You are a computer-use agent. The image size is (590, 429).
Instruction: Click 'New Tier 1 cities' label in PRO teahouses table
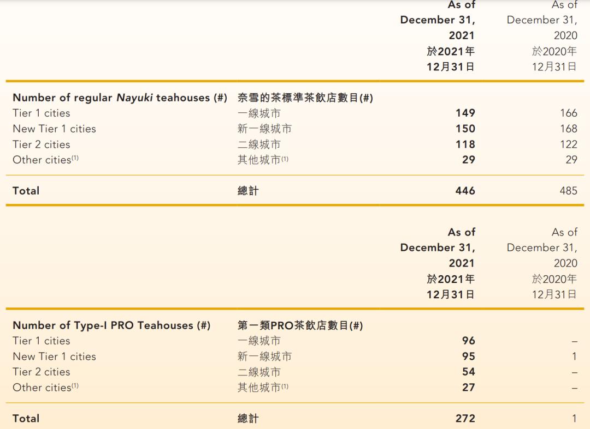pos(54,357)
